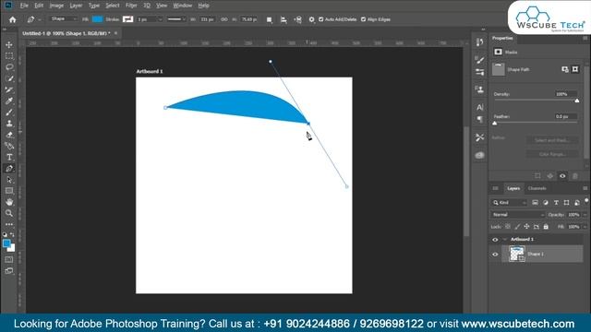Image resolution: width=591 pixels, height=332 pixels.
Task: Open the Pen tool preset picker
Action: pyautogui.click(x=33, y=19)
